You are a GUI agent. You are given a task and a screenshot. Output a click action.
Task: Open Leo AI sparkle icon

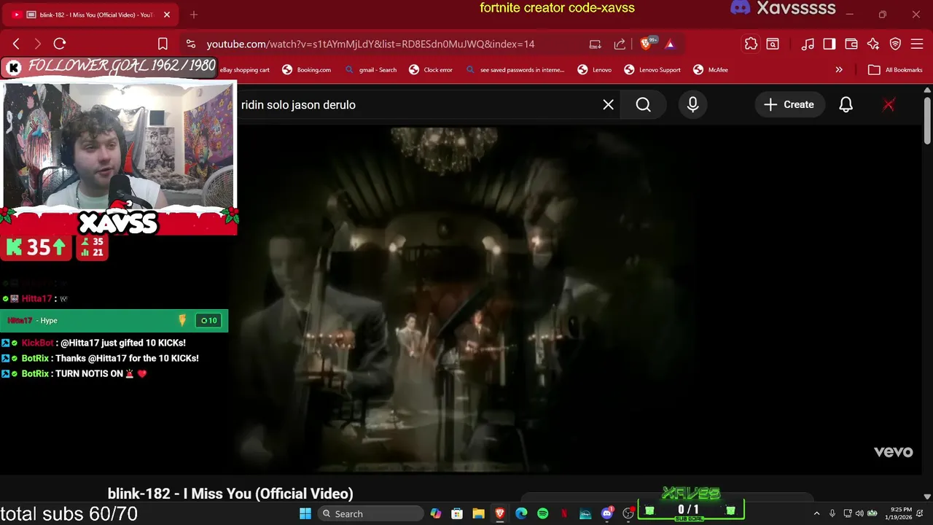click(x=873, y=44)
